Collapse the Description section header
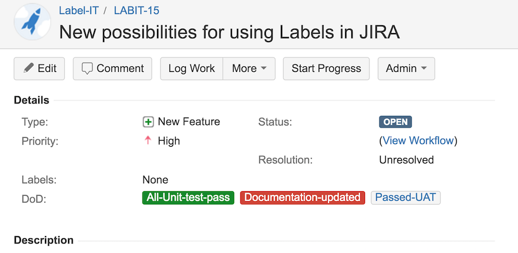The image size is (518, 253). point(43,240)
